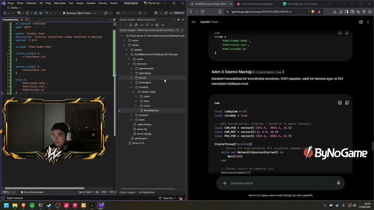
Task: Open the GitHub Copilot icon
Action: pyautogui.click(x=156, y=13)
